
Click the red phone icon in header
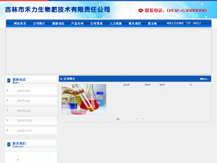tap(141, 10)
